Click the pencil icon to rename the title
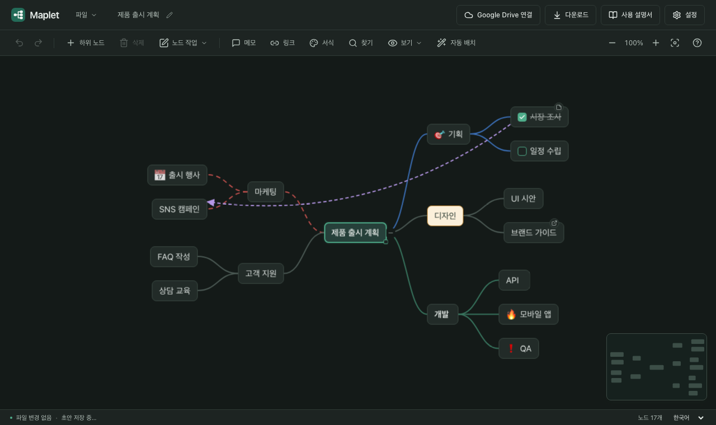Screen dimensions: 716x425 170,15
